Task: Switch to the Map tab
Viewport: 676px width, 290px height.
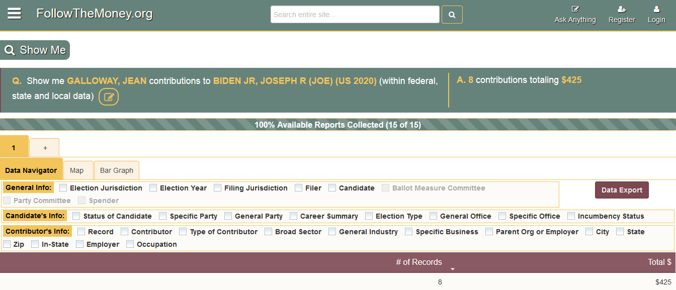Action: click(x=78, y=170)
